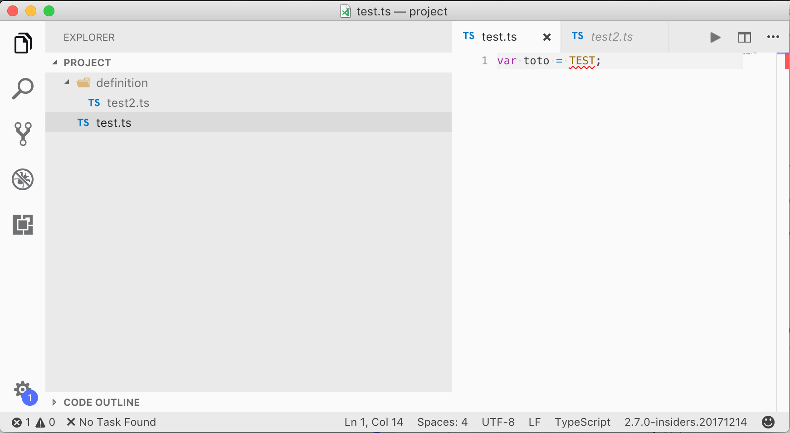The image size is (790, 433).
Task: Switch to the test2.ts tab
Action: coord(612,37)
